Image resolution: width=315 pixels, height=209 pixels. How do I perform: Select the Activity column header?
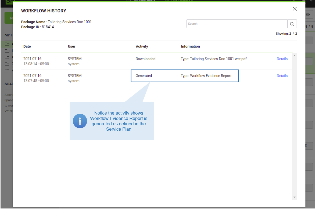pyautogui.click(x=142, y=46)
